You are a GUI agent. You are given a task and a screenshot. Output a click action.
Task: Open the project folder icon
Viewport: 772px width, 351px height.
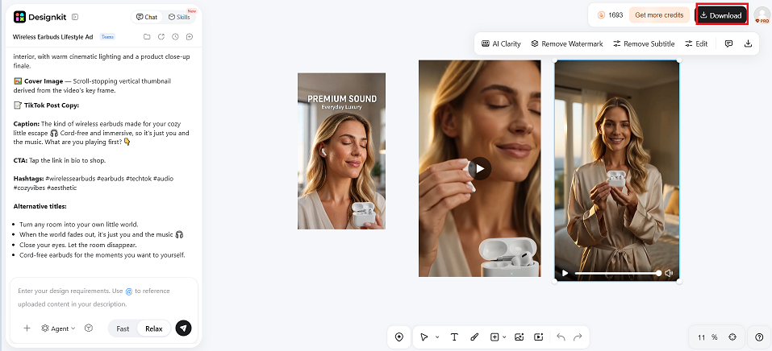coord(147,37)
